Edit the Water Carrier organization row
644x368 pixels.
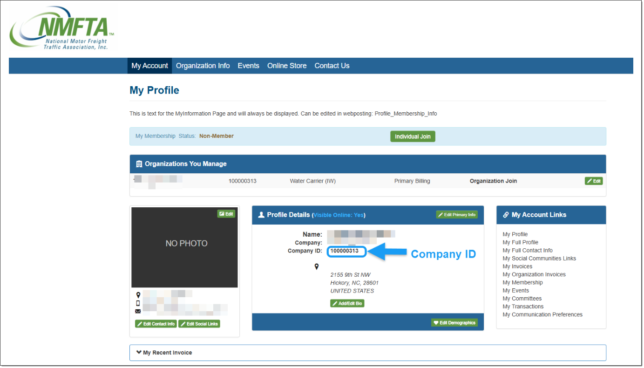coord(594,181)
